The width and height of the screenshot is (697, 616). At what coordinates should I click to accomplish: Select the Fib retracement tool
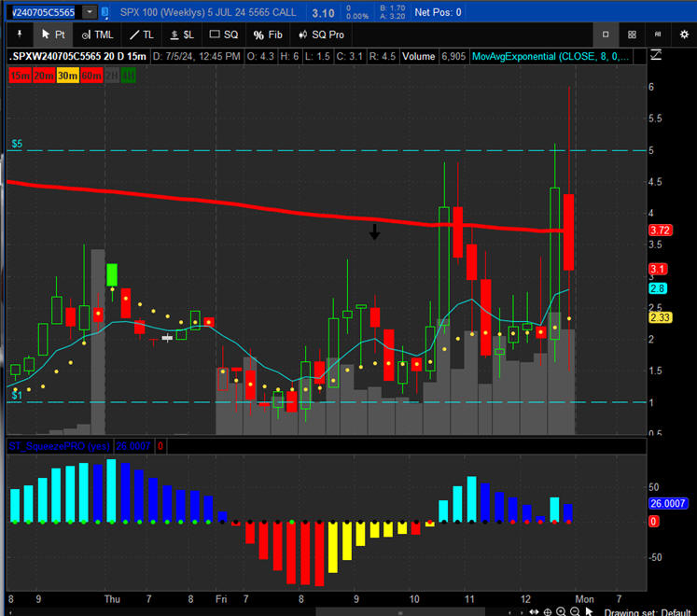(268, 35)
